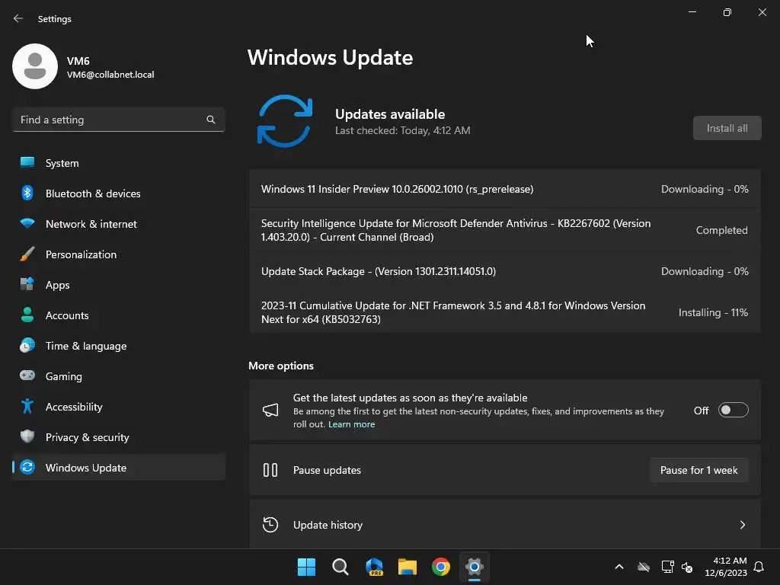
Task: Toggle Get the latest updates switch on
Action: [734, 410]
